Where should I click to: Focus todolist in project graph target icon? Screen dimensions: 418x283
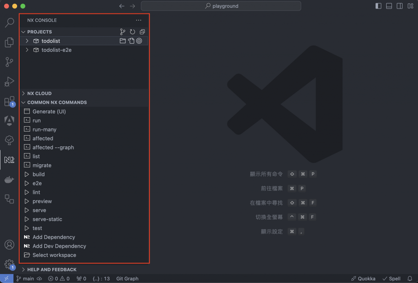[139, 41]
